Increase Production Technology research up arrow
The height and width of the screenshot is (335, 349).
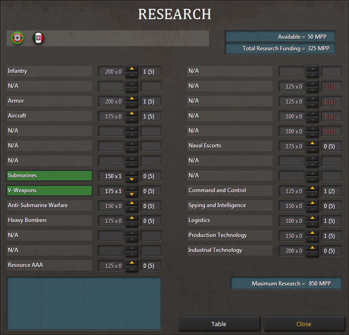313,233
